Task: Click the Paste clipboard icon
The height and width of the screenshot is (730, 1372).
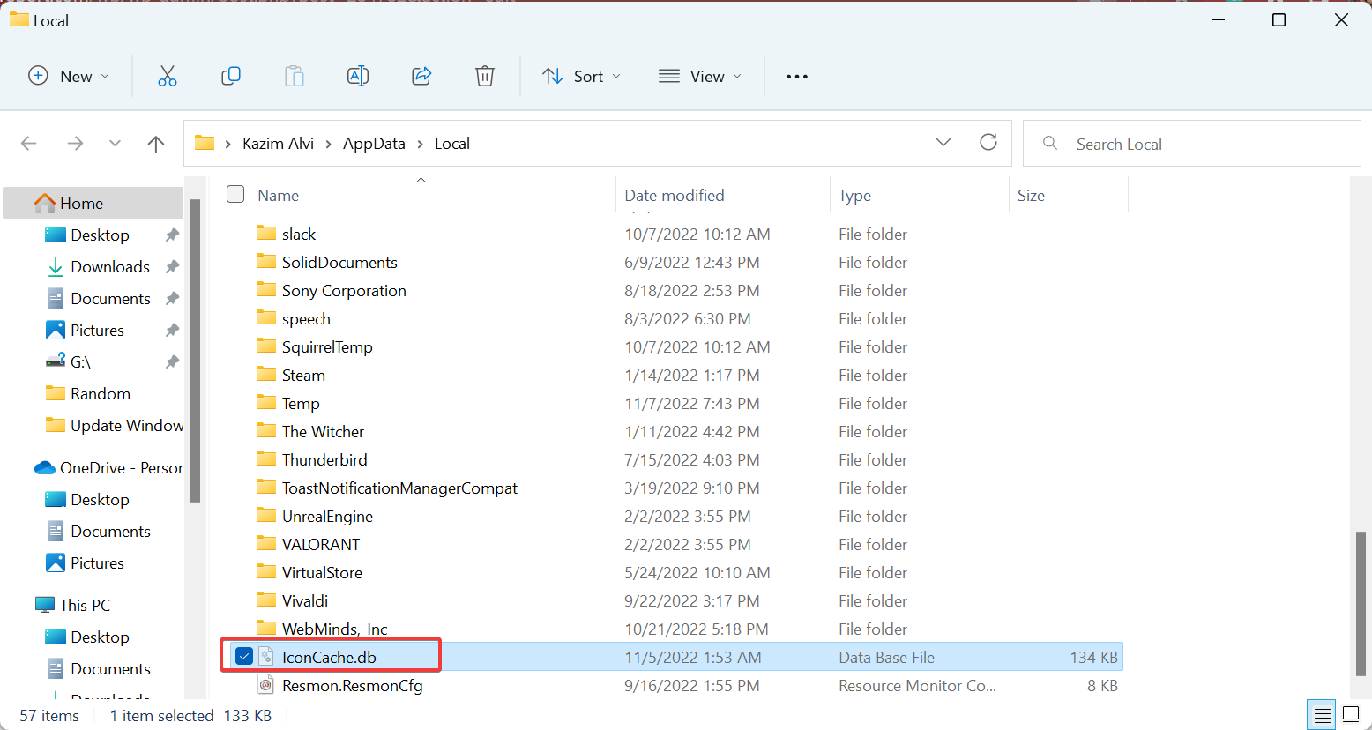Action: pos(295,77)
